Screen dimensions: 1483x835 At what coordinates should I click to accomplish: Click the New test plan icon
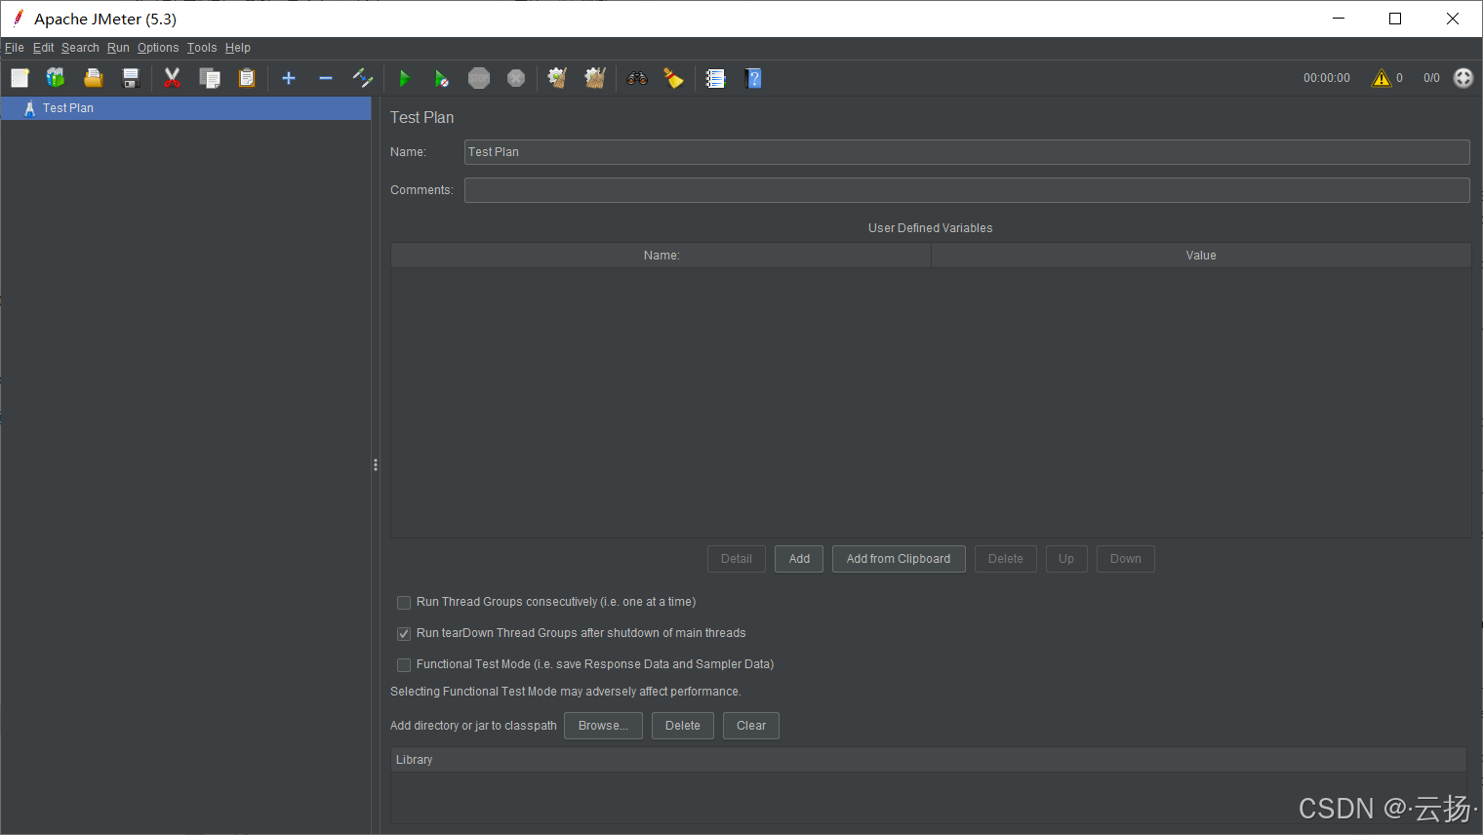point(20,78)
